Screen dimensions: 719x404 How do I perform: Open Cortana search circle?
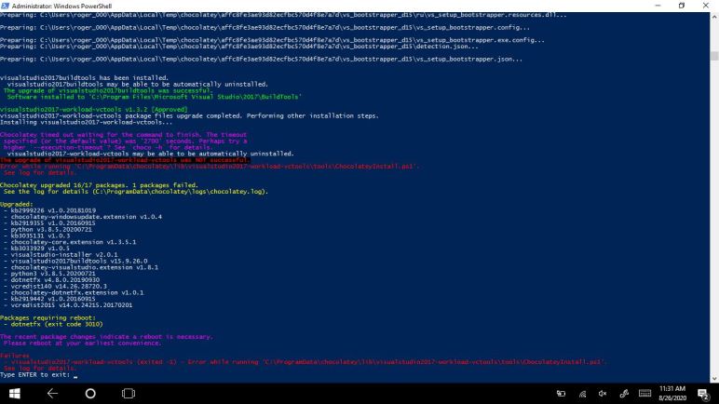[x=90, y=393]
